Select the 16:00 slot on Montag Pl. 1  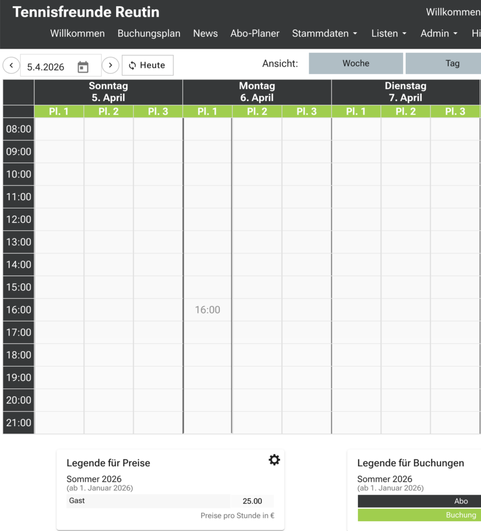208,310
